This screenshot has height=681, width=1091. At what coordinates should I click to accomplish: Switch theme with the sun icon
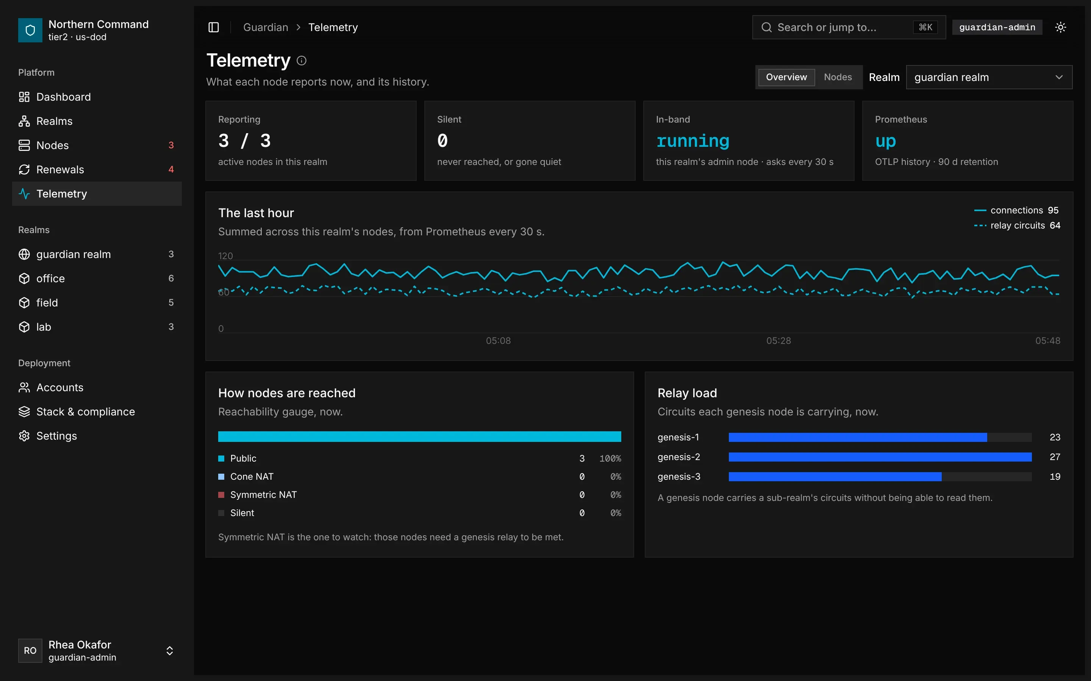1060,28
